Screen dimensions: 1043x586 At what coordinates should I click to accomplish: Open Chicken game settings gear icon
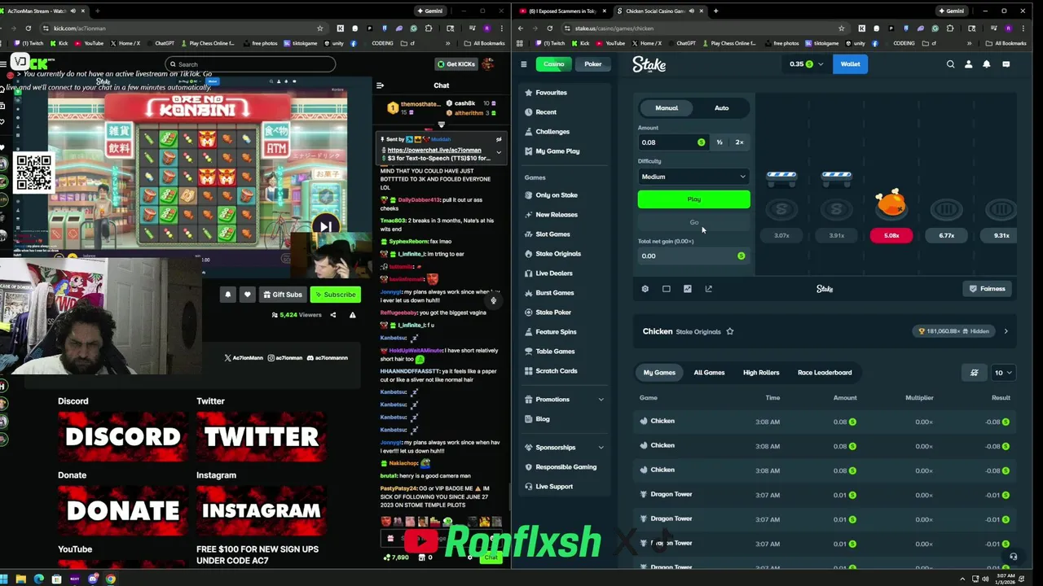point(645,289)
